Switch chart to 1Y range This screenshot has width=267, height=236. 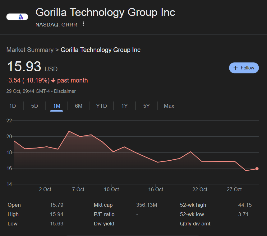point(124,106)
